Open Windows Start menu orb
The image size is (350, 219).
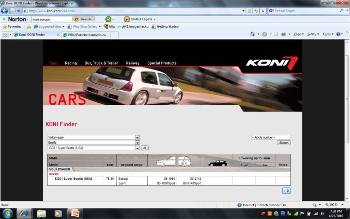pos(7,213)
